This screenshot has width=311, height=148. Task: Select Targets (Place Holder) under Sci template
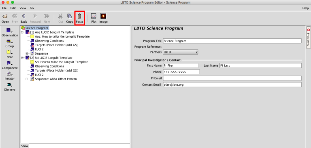(x=57, y=70)
